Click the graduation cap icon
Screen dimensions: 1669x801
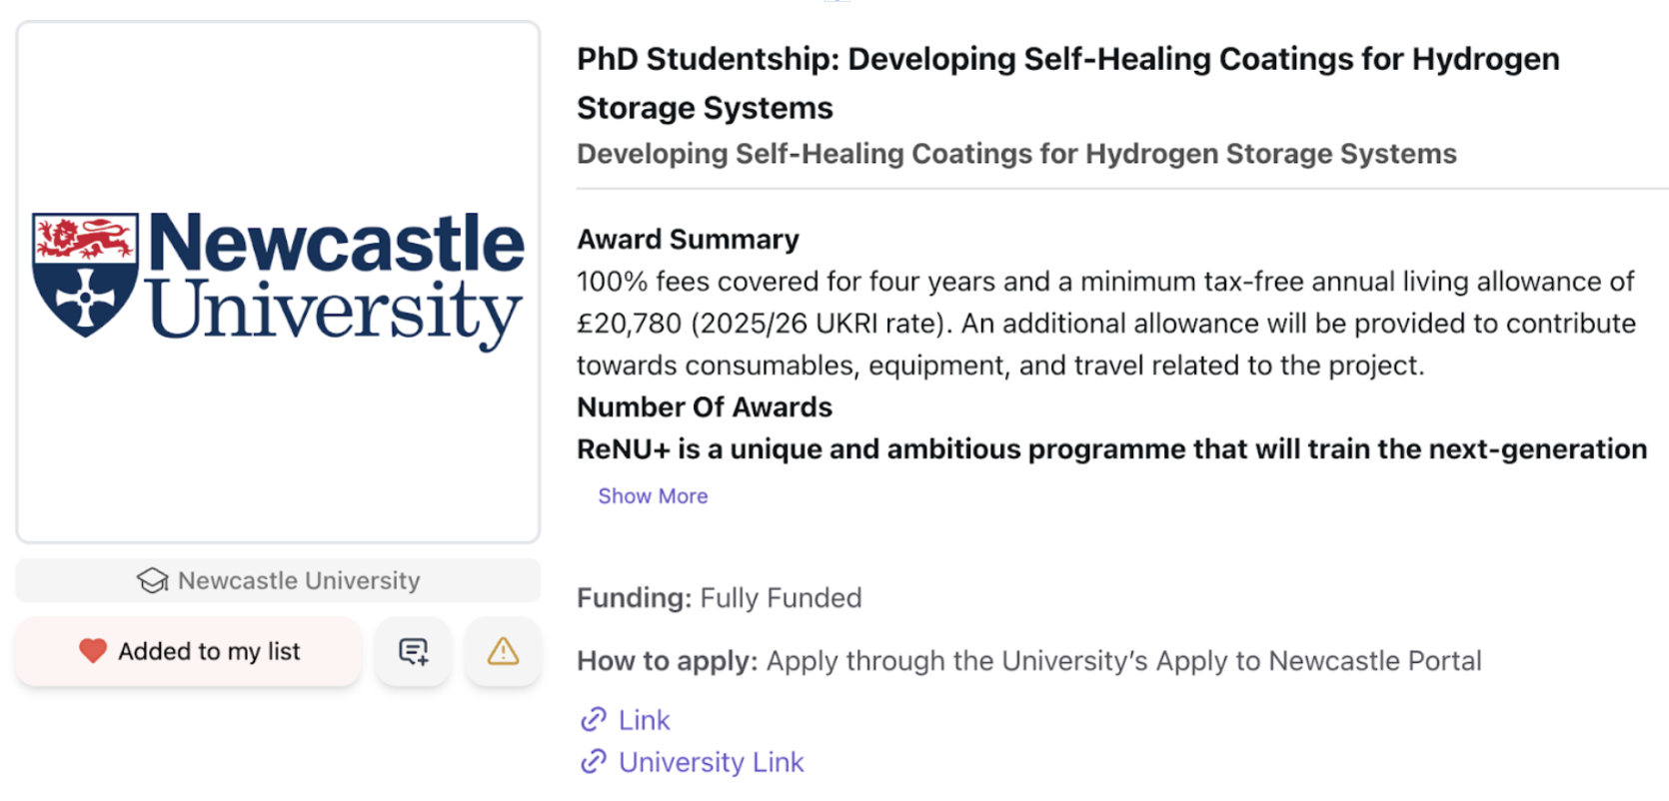(152, 580)
